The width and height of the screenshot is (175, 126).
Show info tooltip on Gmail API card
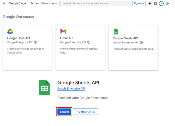[x=89, y=42]
